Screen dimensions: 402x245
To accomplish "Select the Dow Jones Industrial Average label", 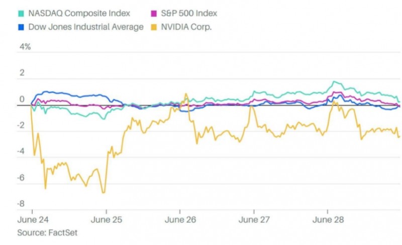I will [86, 27].
